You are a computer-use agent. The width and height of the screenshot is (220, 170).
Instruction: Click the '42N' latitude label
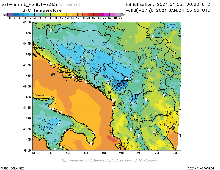[x=28, y=97]
